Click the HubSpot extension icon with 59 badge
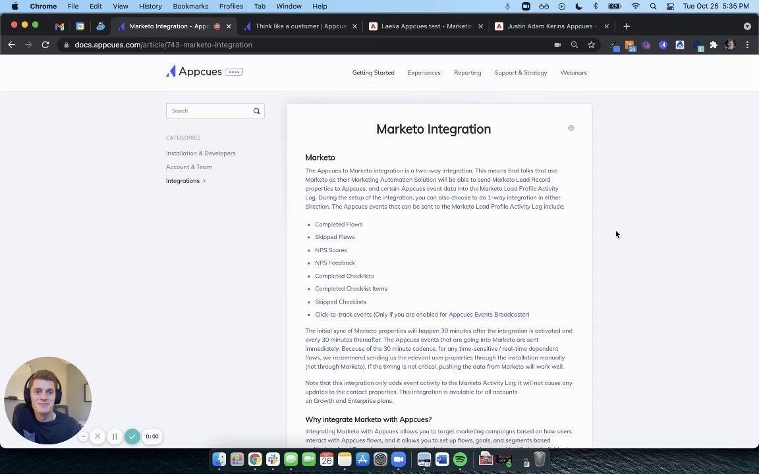Screen dimensions: 759x474 pyautogui.click(x=630, y=45)
